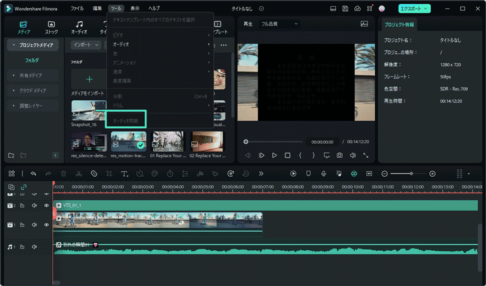The height and width of the screenshot is (286, 486).
Task: Open the 編集 menu
Action: pos(97,9)
